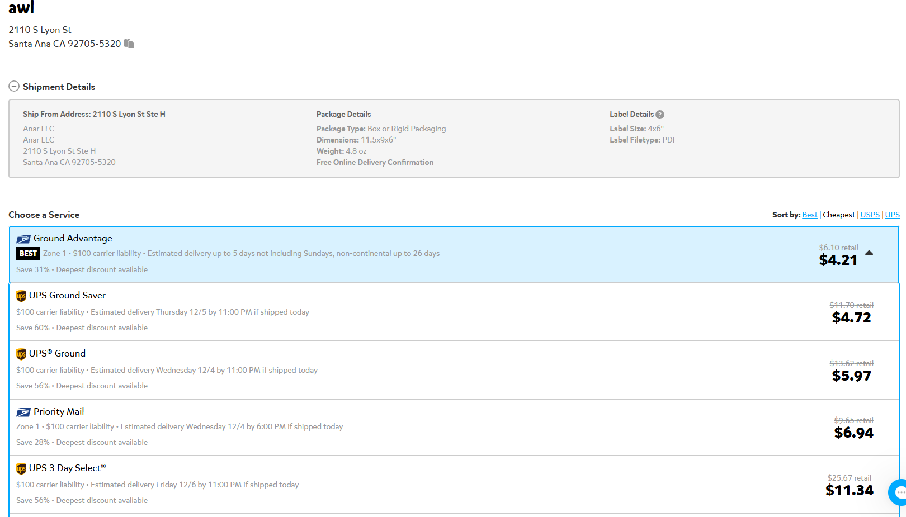Choose the UPS® Ground service

(454, 370)
